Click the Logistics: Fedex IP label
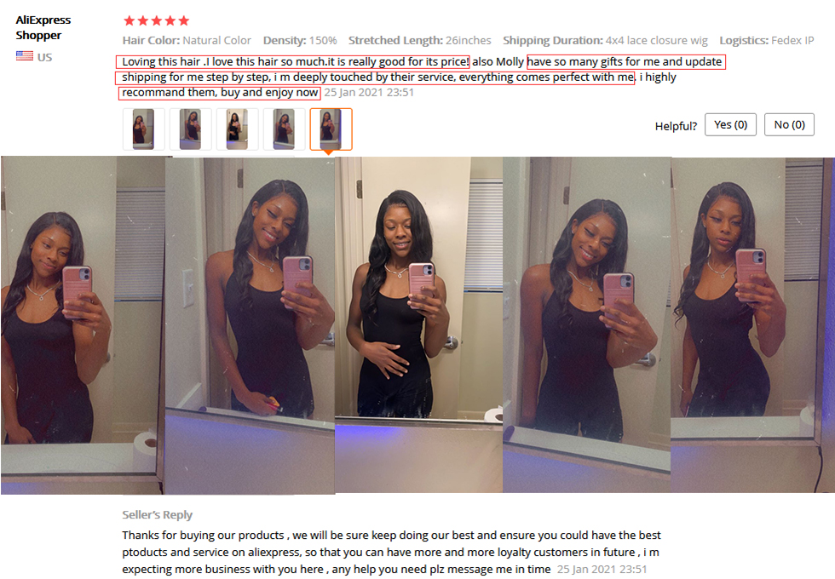Viewport: 835px width, 579px height. click(767, 41)
